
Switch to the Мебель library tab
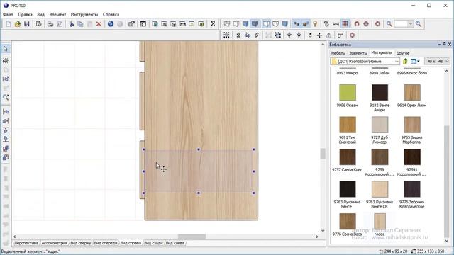pos(338,53)
